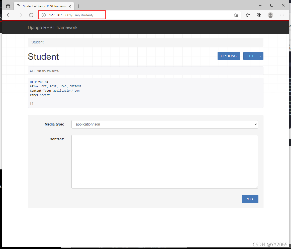The image size is (291, 249).
Task: Open the Django REST framework brand link
Action: [53, 28]
